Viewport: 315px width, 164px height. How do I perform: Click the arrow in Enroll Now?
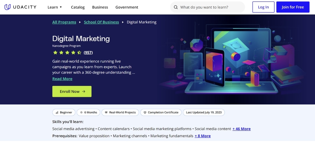pos(84,91)
